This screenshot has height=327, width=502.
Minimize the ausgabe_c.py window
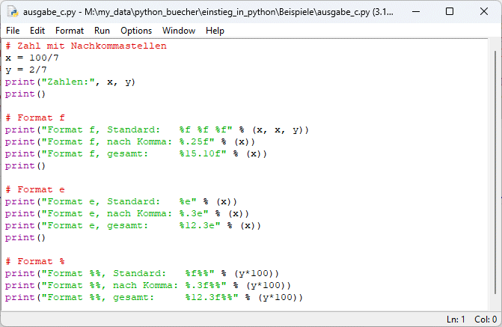[x=414, y=11]
